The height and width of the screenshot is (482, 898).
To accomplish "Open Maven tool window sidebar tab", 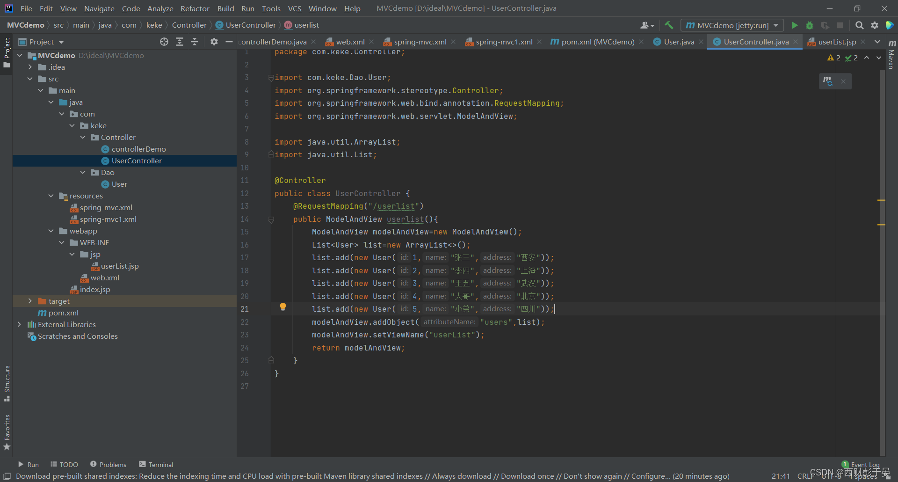I will tap(891, 55).
